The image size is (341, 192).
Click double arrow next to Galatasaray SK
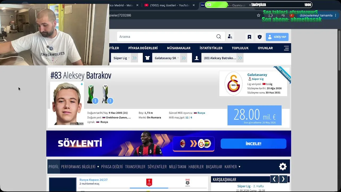(184, 58)
